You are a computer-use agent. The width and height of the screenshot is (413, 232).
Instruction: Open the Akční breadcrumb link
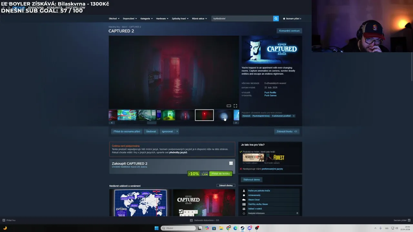[x=124, y=27]
